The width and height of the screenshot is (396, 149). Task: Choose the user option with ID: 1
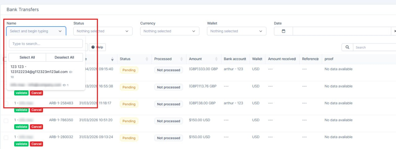[39, 85]
